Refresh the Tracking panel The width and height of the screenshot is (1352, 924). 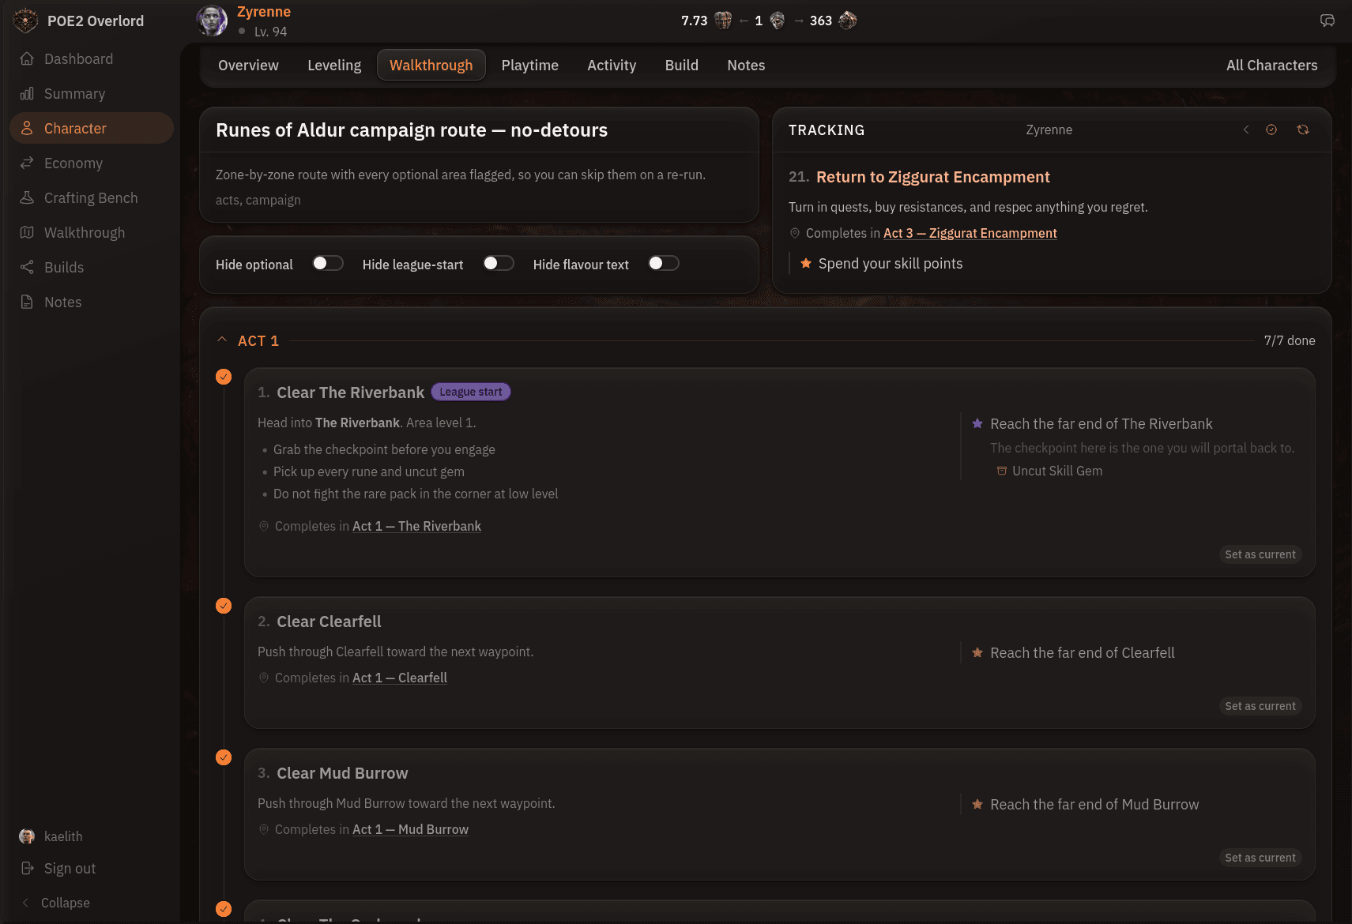[1303, 130]
